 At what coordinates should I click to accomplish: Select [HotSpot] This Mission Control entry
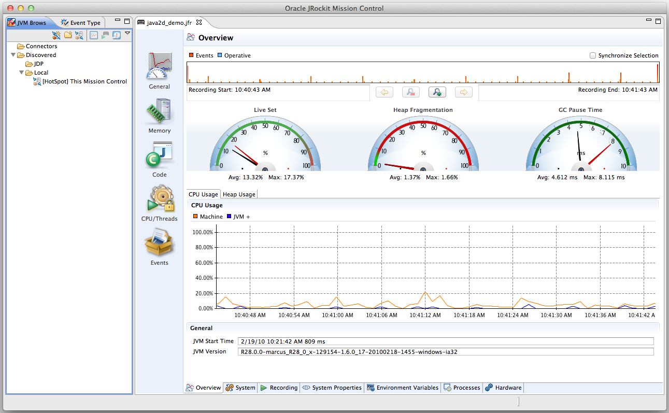coord(80,81)
